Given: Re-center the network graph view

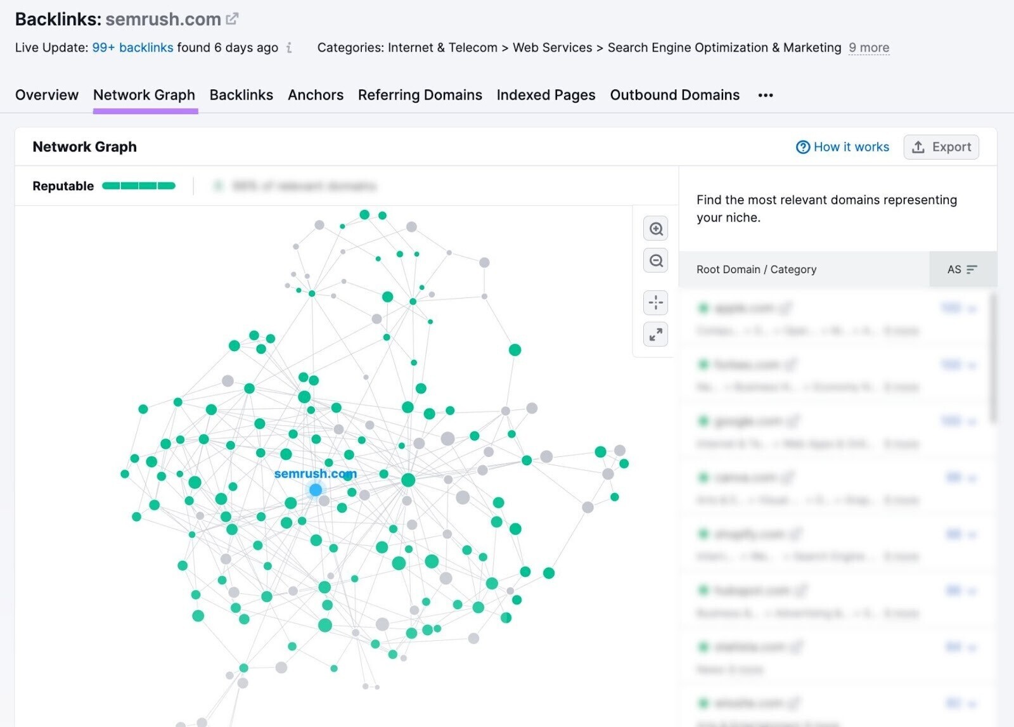Looking at the screenshot, I should click(656, 302).
